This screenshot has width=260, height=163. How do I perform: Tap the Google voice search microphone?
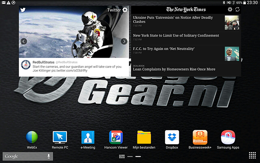point(48,156)
